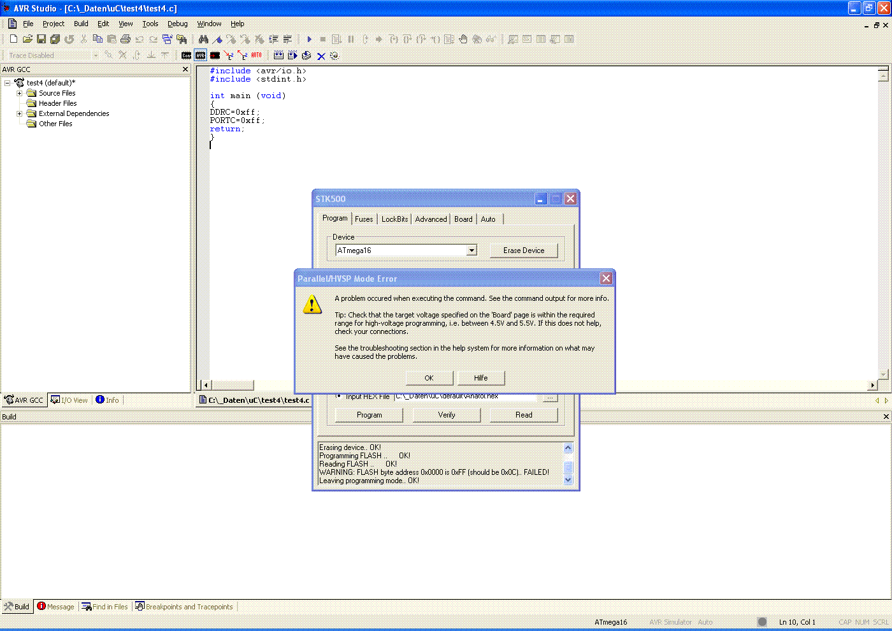Open the Project menu
This screenshot has width=892, height=631.
point(54,24)
